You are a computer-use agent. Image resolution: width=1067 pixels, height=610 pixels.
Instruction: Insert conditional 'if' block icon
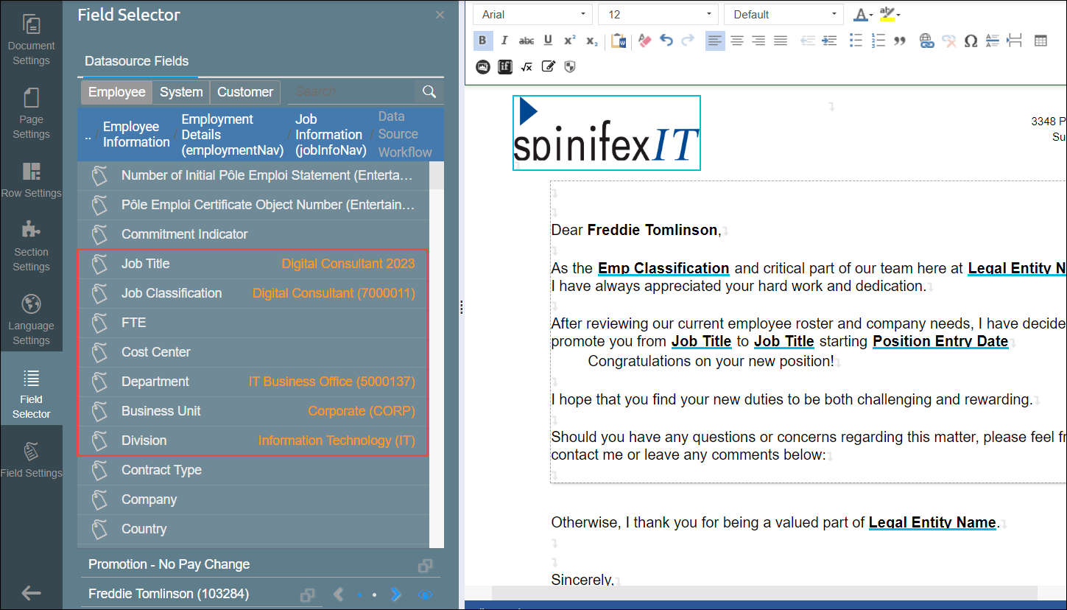coord(505,67)
